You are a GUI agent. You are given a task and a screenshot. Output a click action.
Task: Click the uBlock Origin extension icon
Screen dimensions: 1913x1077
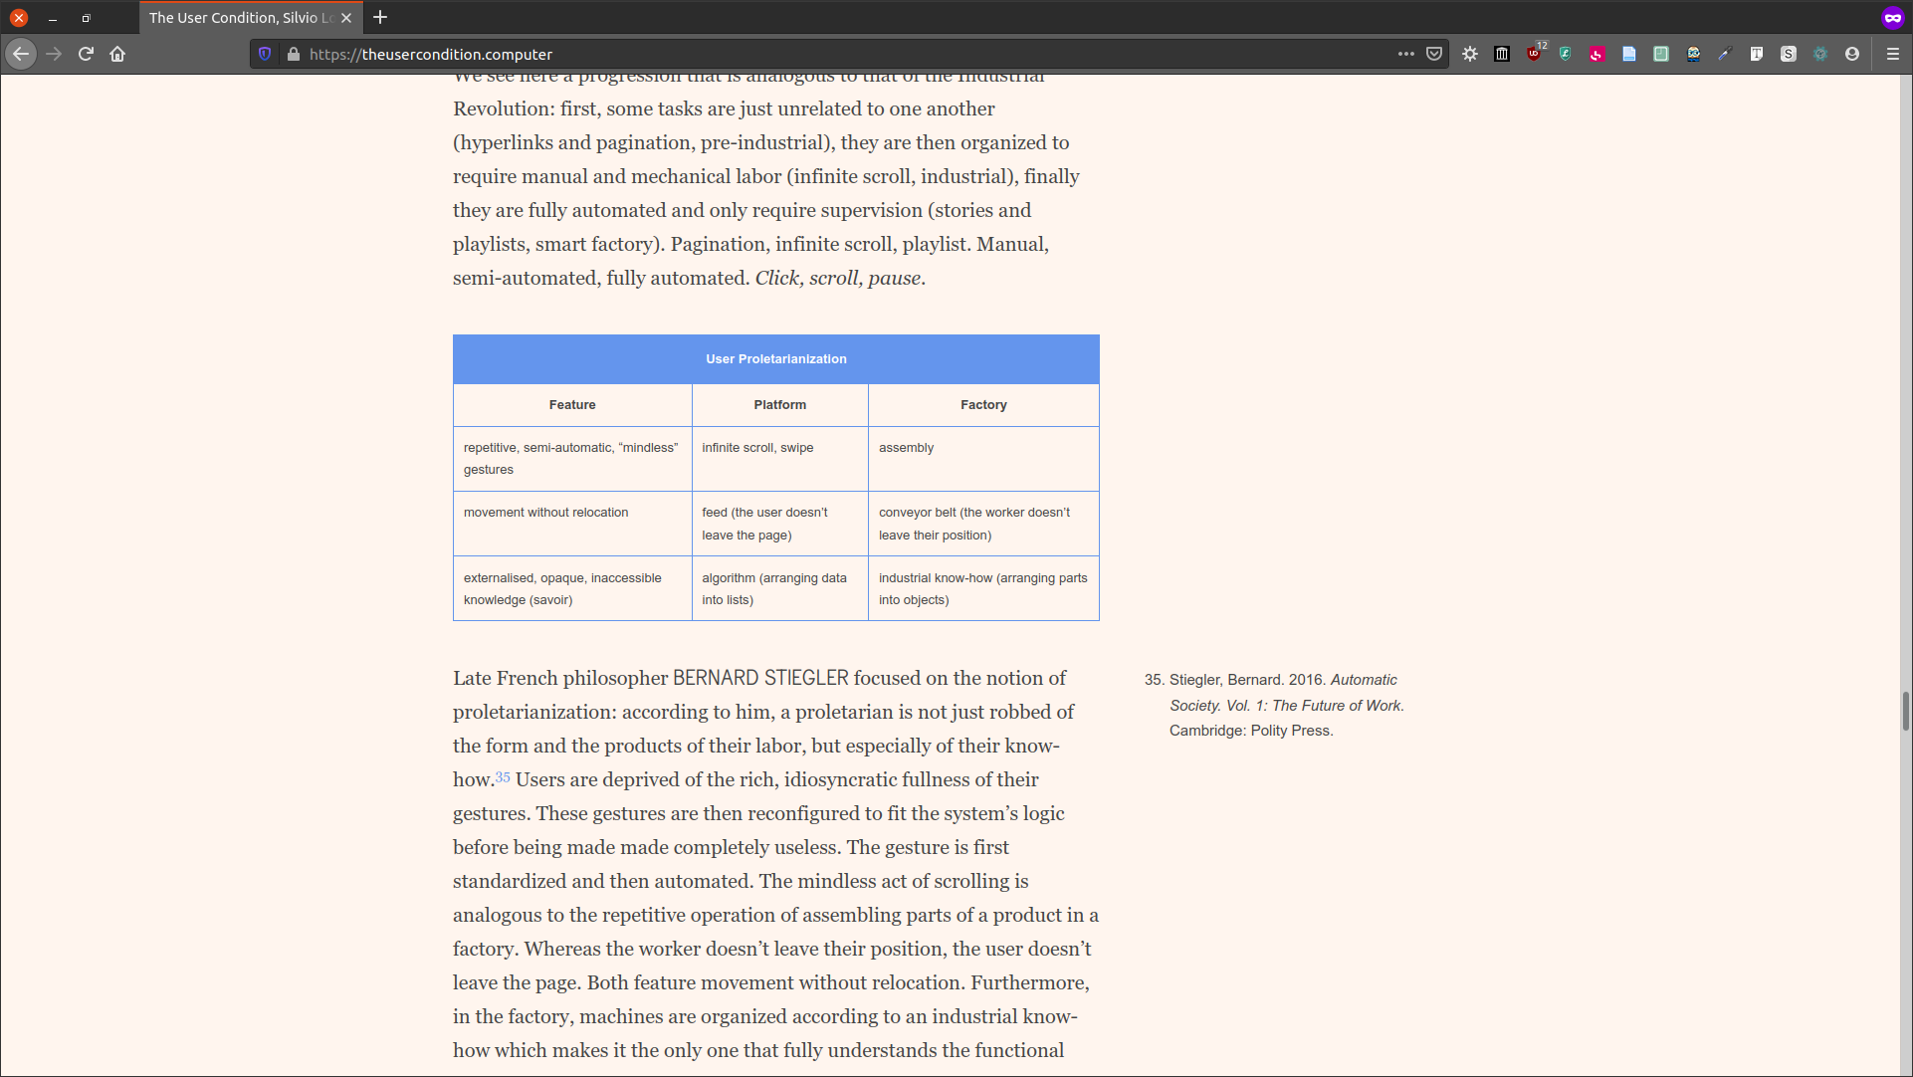(x=1534, y=54)
